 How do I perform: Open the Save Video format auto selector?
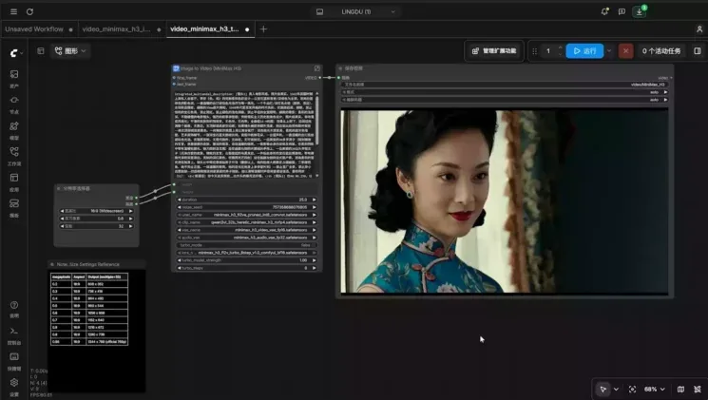[x=506, y=92]
